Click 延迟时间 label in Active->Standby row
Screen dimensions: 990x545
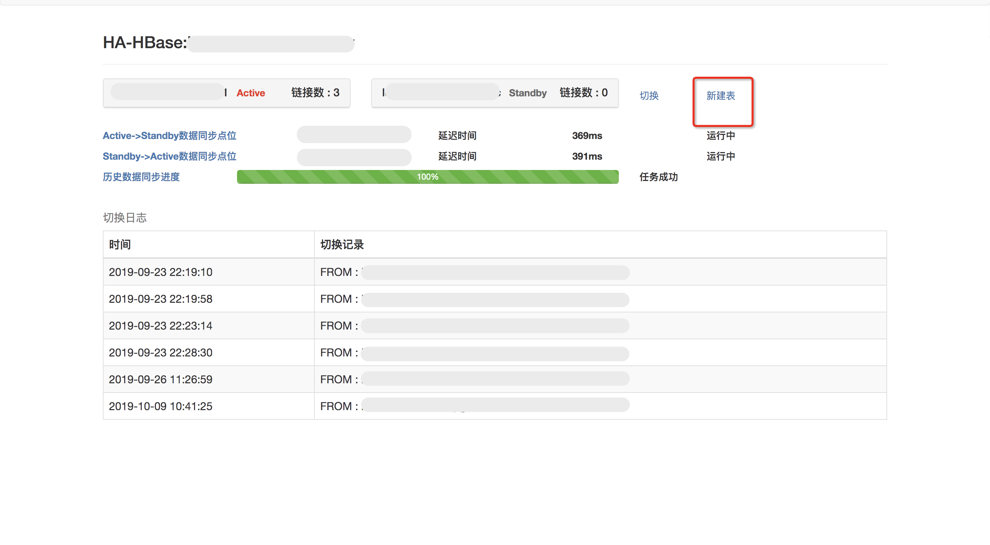(458, 136)
